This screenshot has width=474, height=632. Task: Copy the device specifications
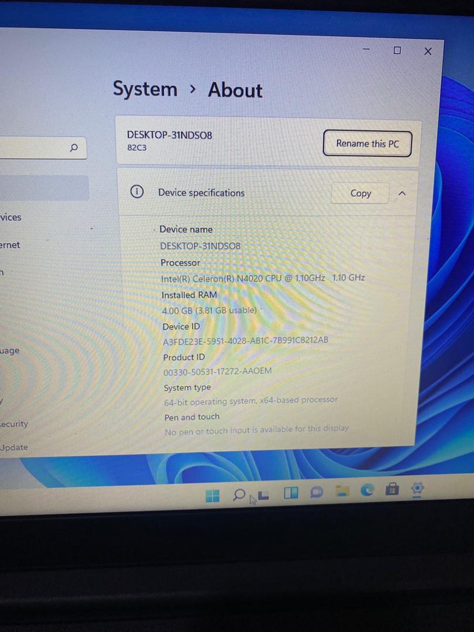pos(360,194)
